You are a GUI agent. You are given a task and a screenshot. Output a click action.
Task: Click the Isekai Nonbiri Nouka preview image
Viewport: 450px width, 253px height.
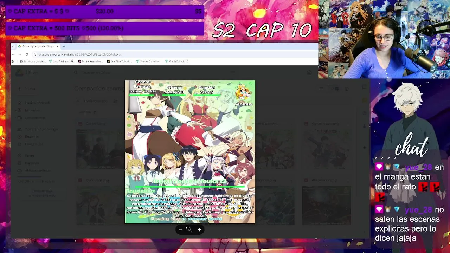pos(190,152)
